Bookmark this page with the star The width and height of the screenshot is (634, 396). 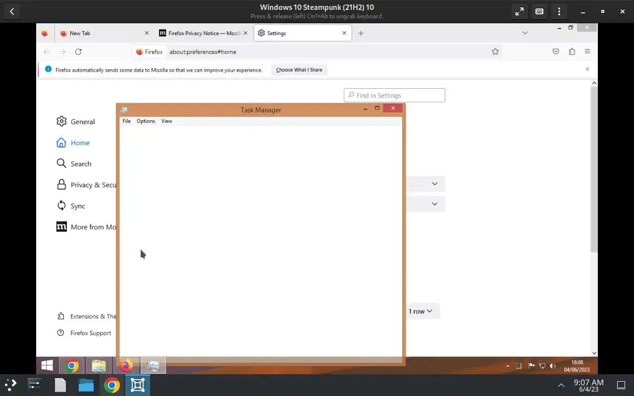[495, 51]
